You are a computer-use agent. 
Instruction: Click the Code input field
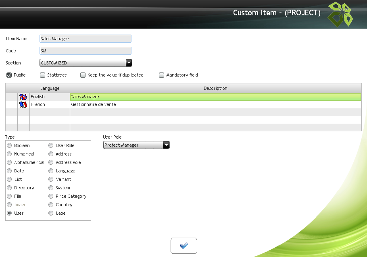(x=85, y=51)
